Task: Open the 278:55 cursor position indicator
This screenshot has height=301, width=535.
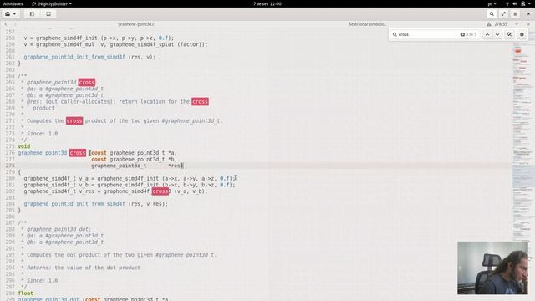Action: click(501, 24)
